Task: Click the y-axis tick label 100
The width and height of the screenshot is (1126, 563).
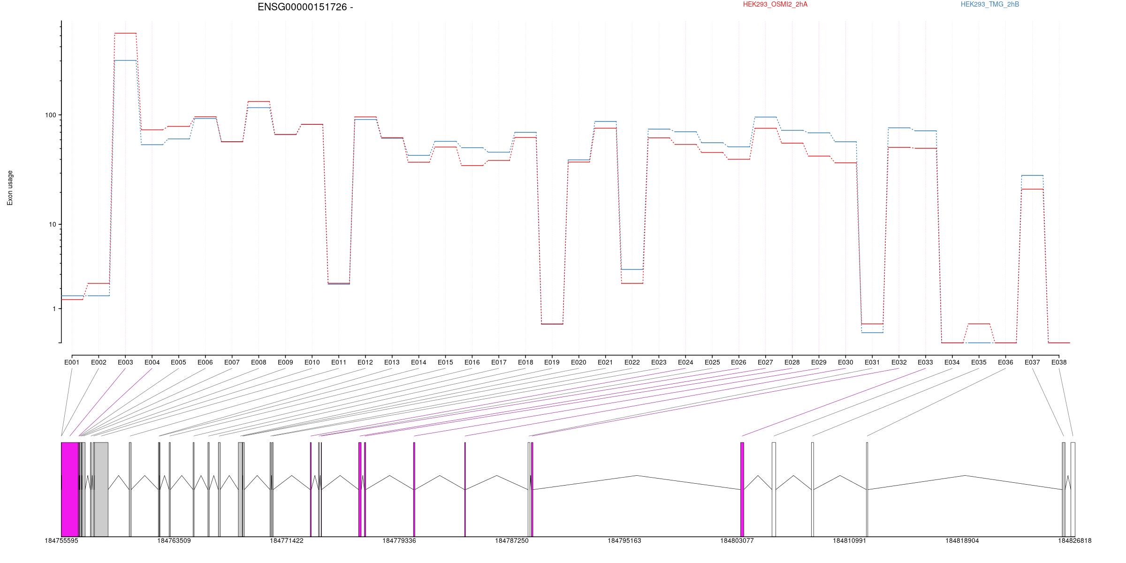Action: [x=50, y=115]
